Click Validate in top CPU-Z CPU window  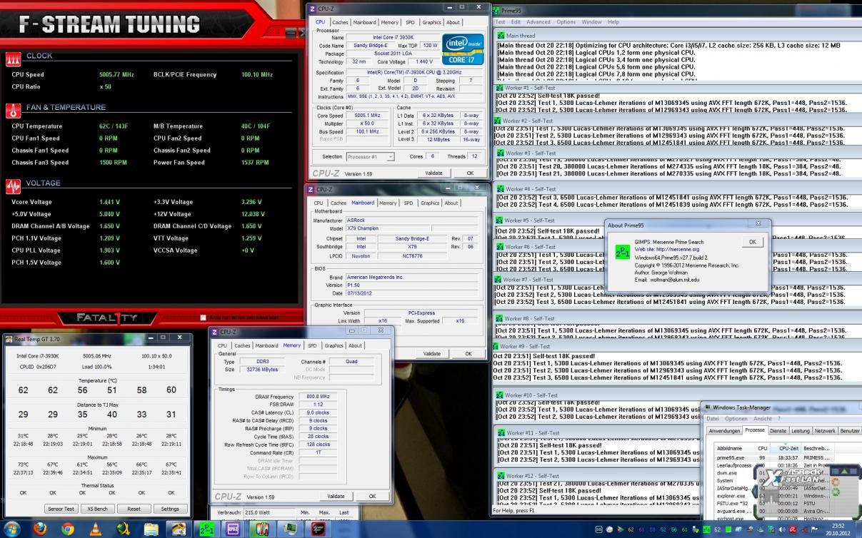click(433, 173)
